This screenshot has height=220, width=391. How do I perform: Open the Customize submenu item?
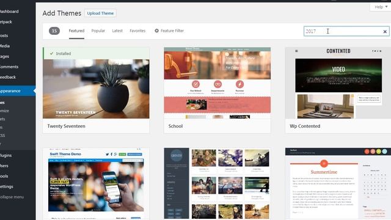click(x=4, y=111)
